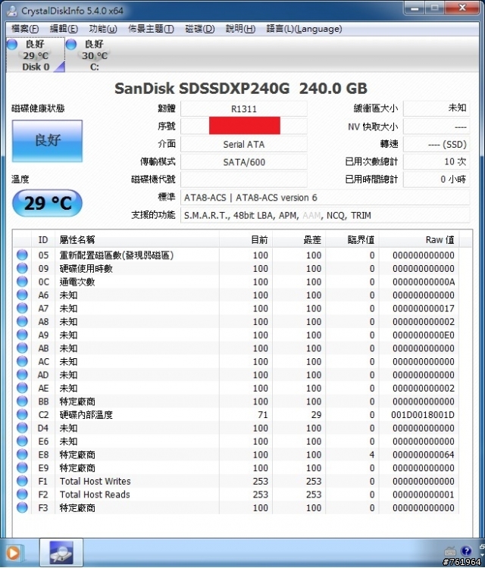The image size is (485, 568).
Task: Click the keyboard icon in system tray
Action: click(x=450, y=551)
